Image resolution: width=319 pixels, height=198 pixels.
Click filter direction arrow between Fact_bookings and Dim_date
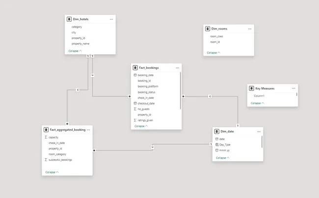pos(210,96)
